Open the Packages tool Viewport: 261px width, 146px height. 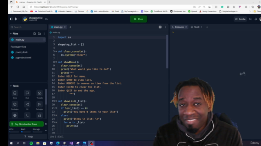point(15,105)
